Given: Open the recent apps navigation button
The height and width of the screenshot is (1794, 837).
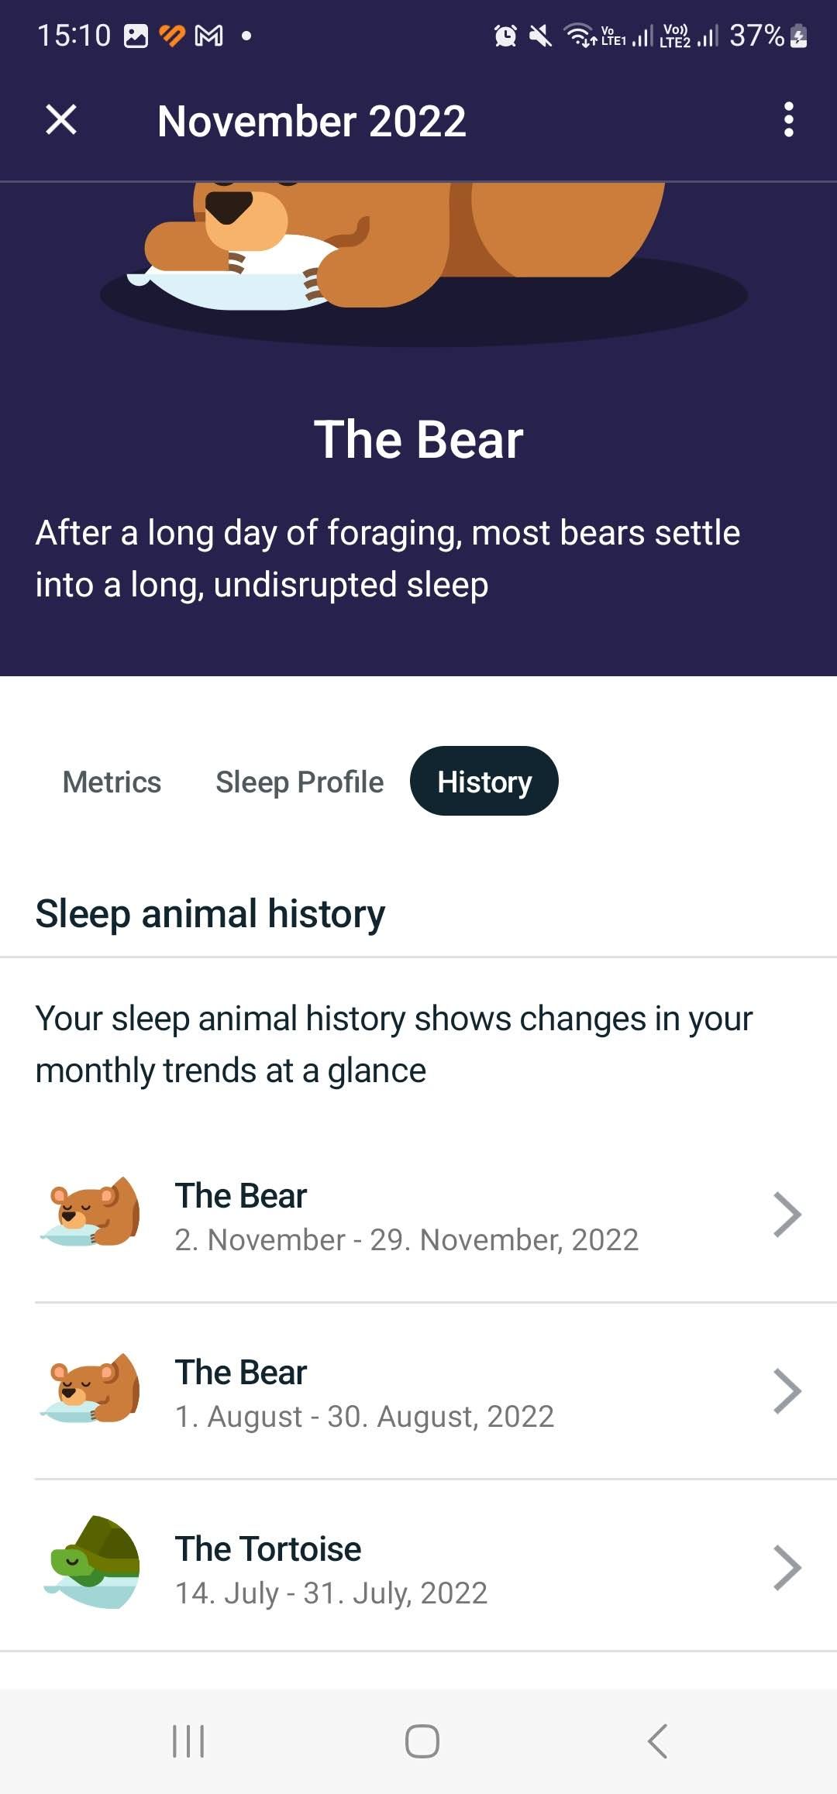Looking at the screenshot, I should [188, 1741].
